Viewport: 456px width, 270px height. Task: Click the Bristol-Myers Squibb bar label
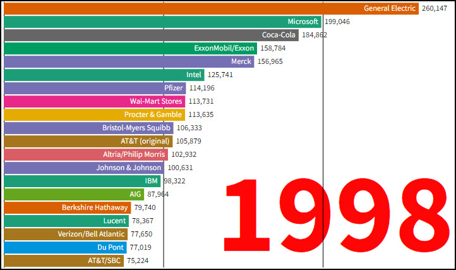pyautogui.click(x=136, y=128)
